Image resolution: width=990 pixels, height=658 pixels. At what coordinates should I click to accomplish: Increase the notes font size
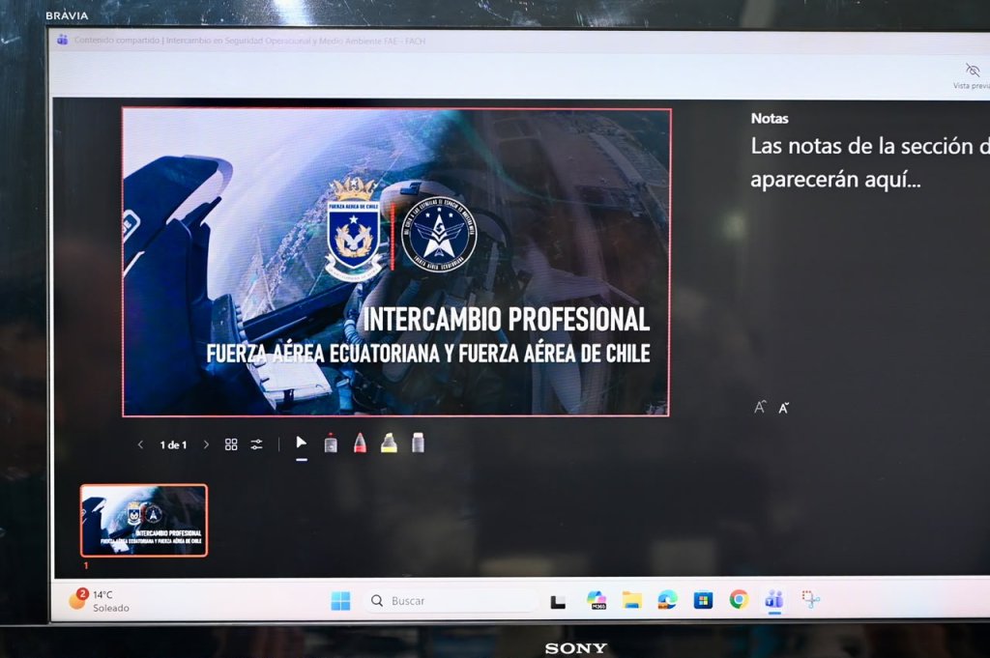[x=760, y=407]
